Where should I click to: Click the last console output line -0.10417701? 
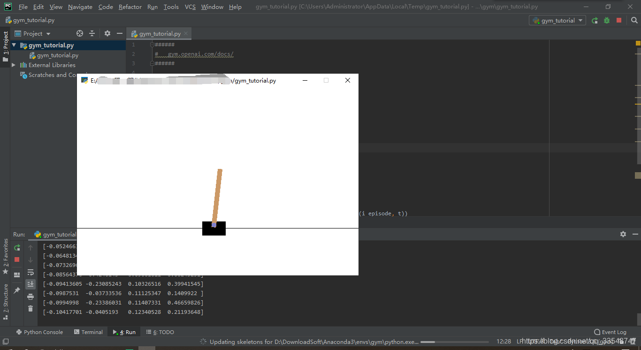click(123, 312)
